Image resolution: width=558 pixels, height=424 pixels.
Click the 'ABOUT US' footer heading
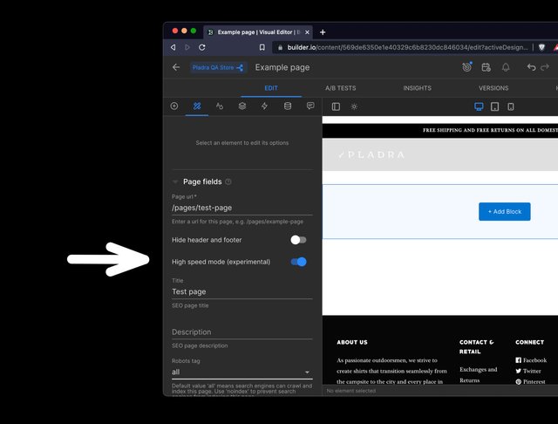point(352,342)
